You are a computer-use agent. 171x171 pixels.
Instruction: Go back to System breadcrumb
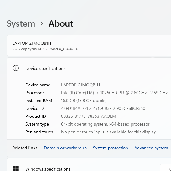click(x=21, y=24)
